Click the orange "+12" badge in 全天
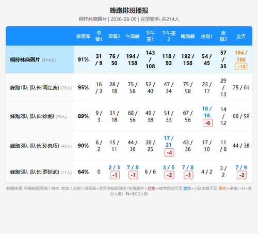 241,67
